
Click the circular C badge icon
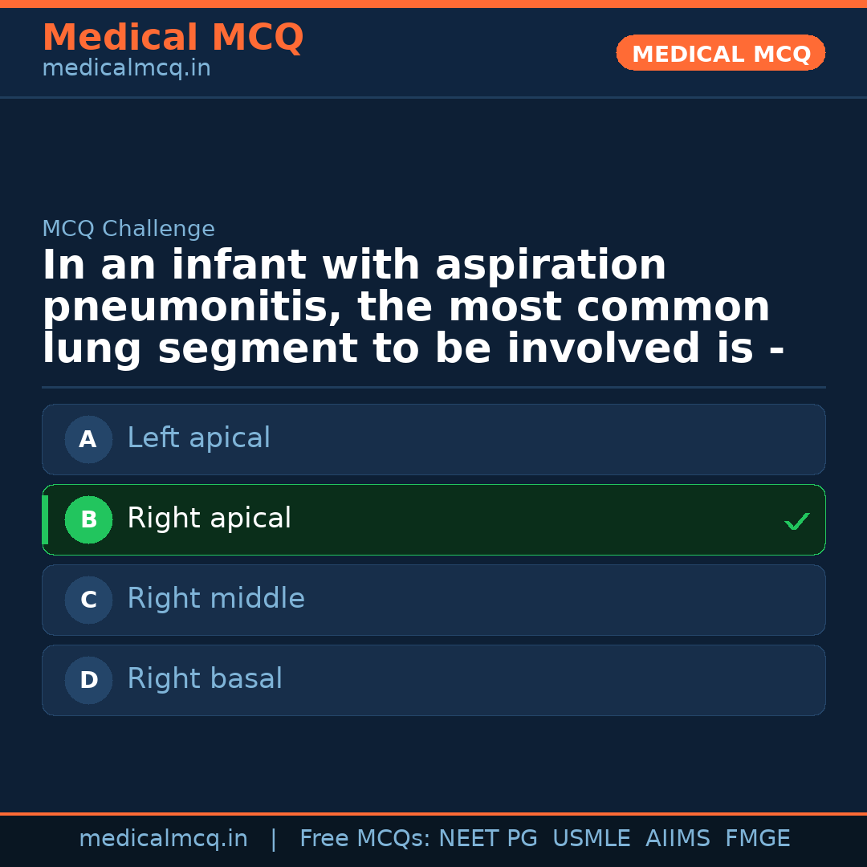coord(88,600)
